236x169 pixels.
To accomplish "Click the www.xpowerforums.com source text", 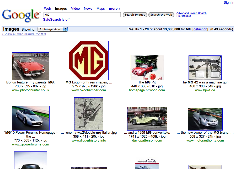I will pyautogui.click(x=31, y=144).
